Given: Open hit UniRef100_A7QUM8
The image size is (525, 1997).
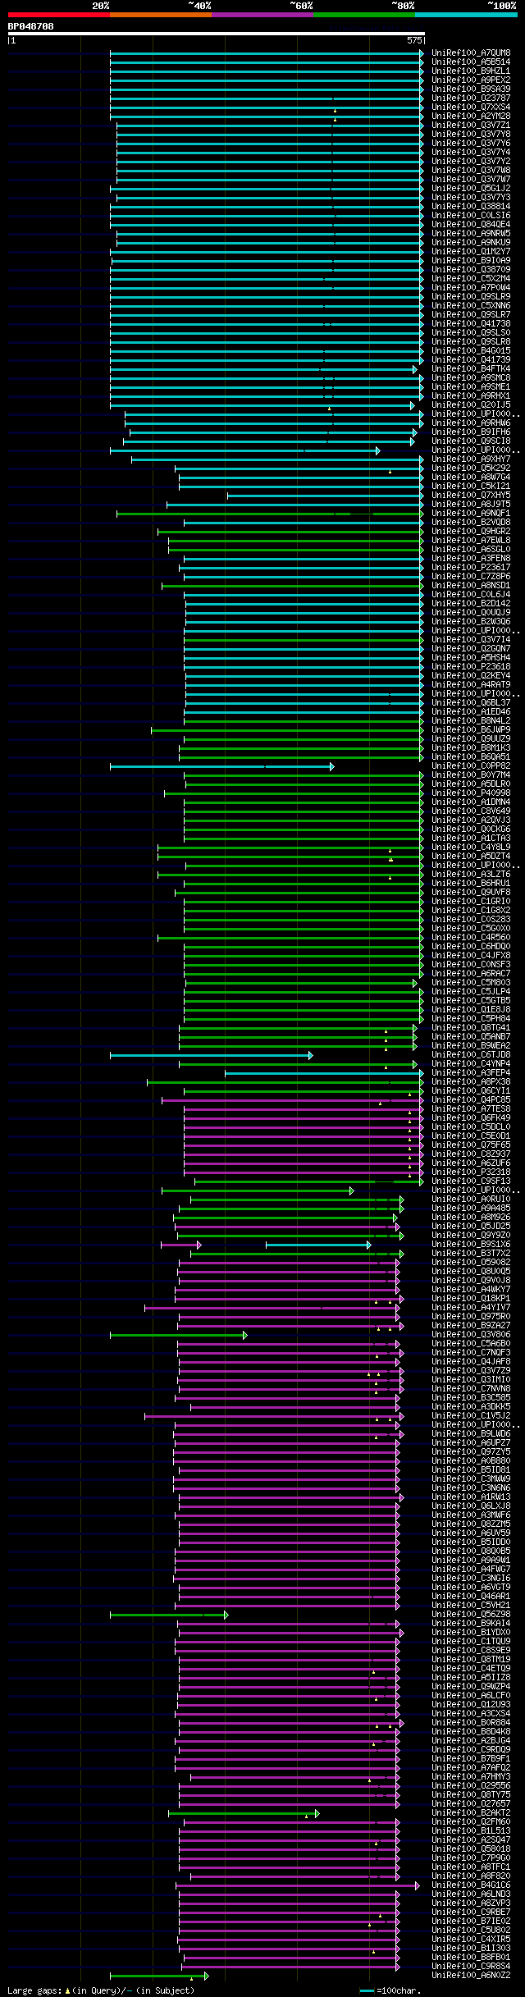Looking at the screenshot, I should pyautogui.click(x=471, y=53).
